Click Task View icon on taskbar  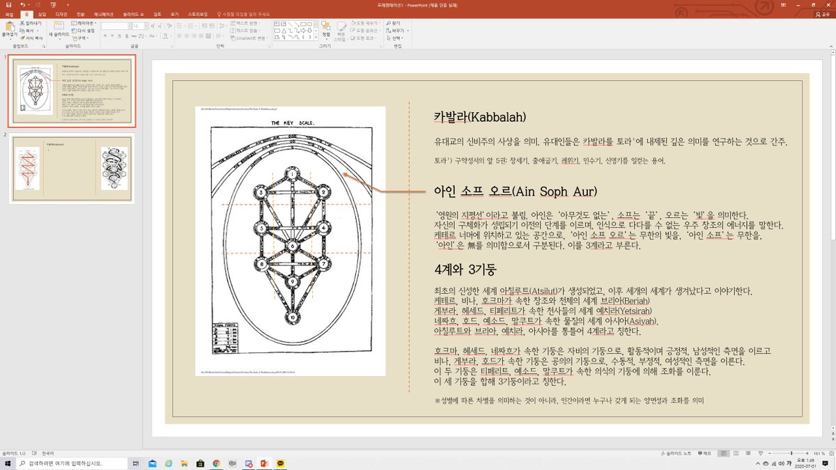[136, 463]
